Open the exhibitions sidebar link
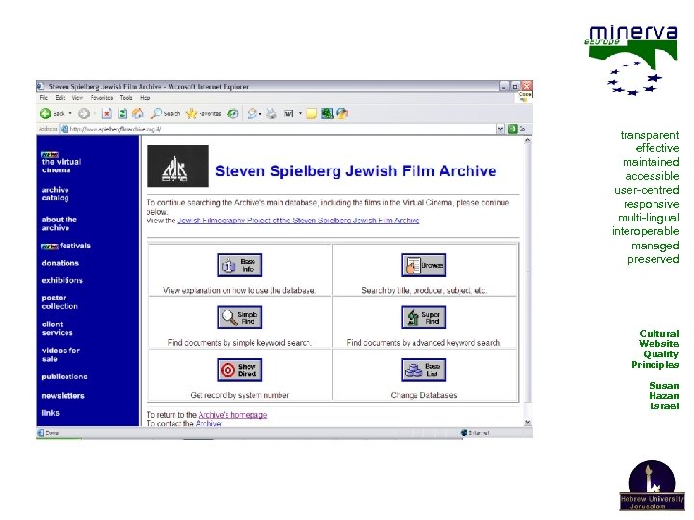The image size is (694, 520). (62, 280)
